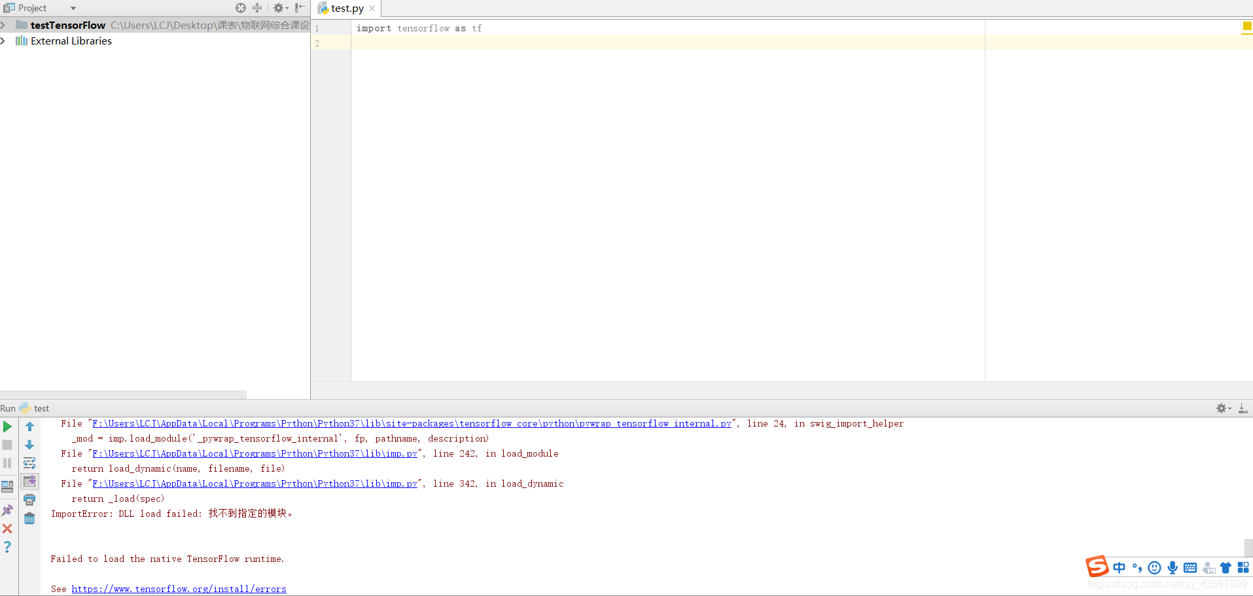This screenshot has height=596, width=1253.
Task: Go down the stack trace with down arrow
Action: [x=29, y=445]
